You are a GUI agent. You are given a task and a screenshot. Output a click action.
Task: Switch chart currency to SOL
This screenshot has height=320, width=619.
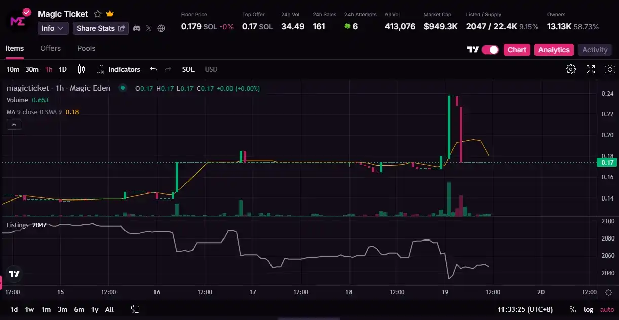(x=188, y=69)
